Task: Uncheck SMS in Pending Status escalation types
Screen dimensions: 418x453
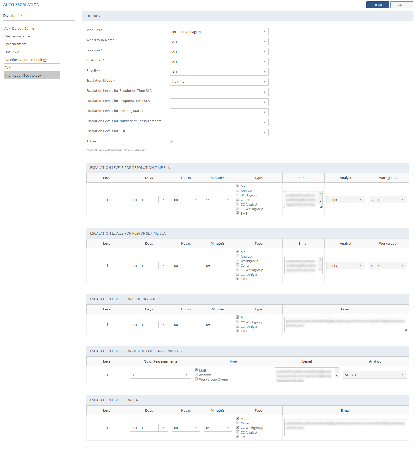Action: click(238, 331)
